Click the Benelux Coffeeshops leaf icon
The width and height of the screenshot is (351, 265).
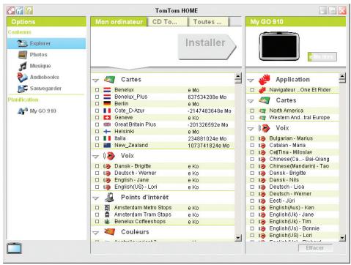pyautogui.click(x=107, y=222)
